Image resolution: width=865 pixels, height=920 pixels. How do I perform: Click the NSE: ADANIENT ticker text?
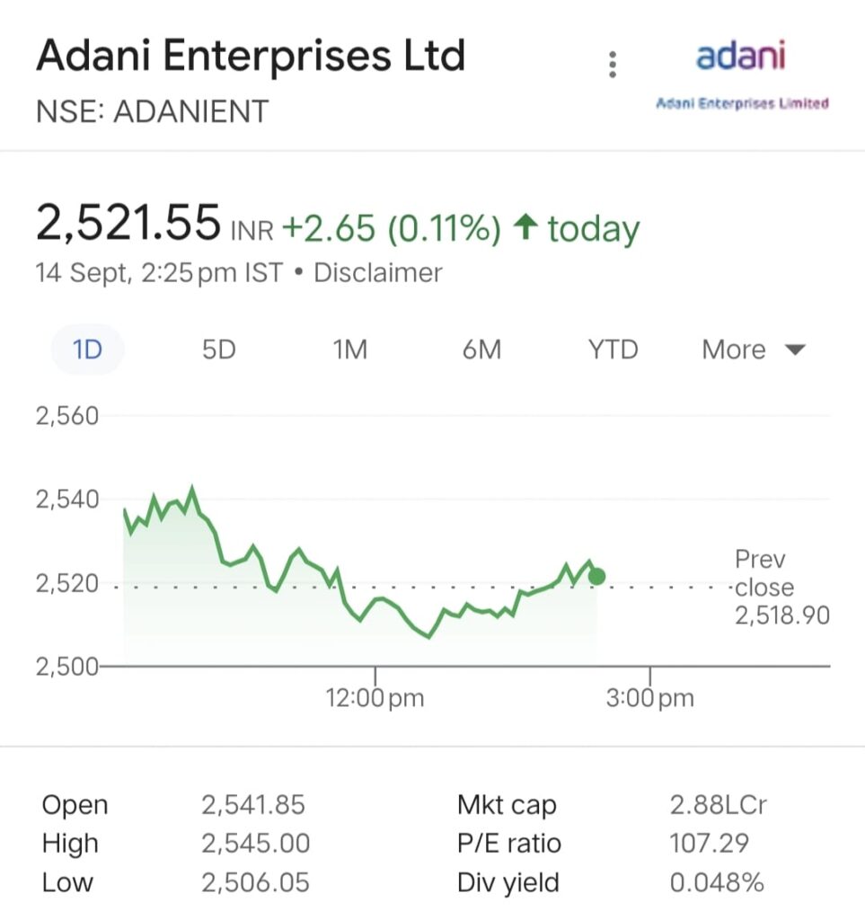(x=152, y=111)
